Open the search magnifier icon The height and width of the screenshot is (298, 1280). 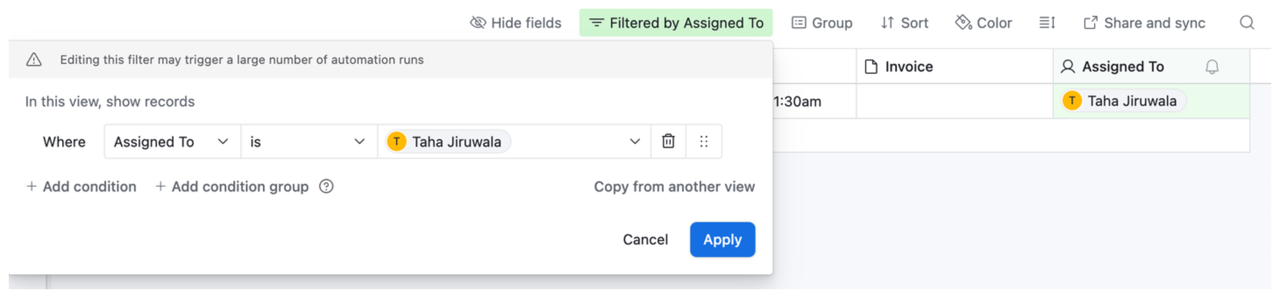[x=1247, y=22]
